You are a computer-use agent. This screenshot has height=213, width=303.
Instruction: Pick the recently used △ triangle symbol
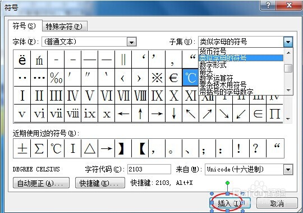click(89, 148)
